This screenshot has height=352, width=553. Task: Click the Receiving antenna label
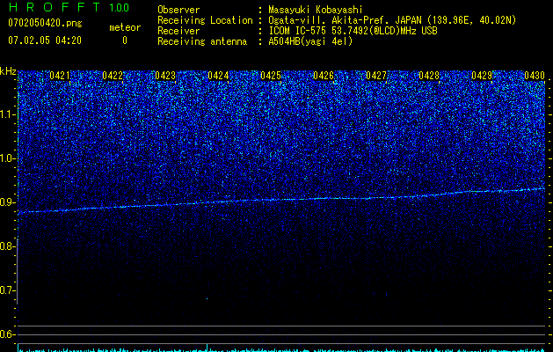(202, 41)
